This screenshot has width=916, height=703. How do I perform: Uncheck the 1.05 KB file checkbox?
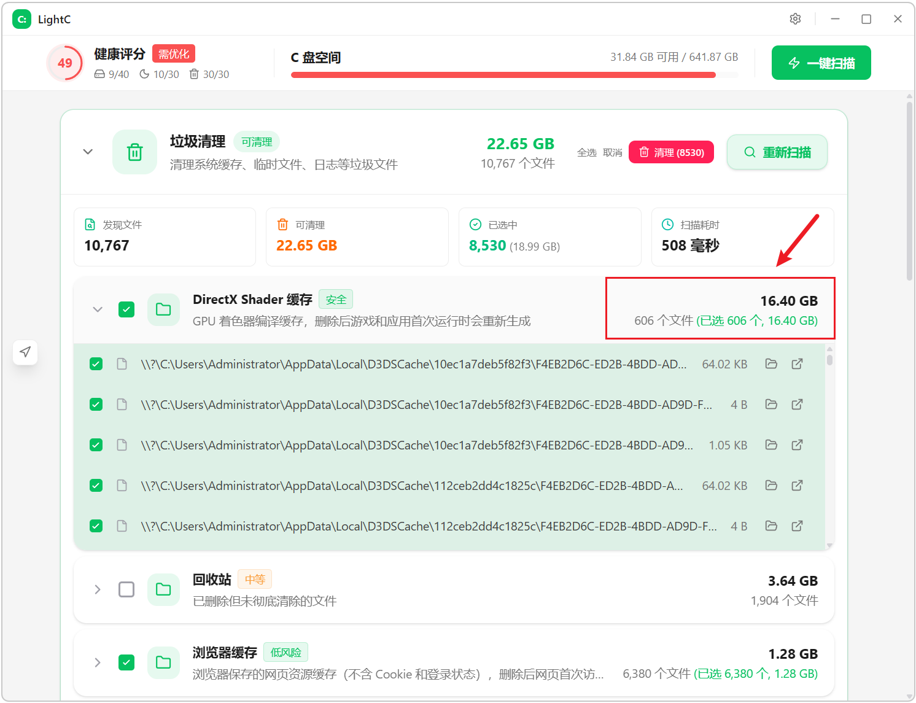tap(96, 445)
